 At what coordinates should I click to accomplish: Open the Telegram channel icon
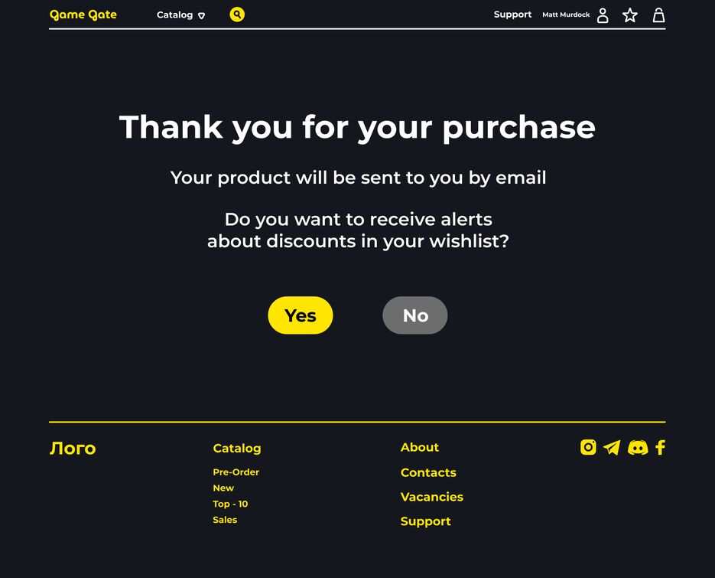(x=612, y=447)
